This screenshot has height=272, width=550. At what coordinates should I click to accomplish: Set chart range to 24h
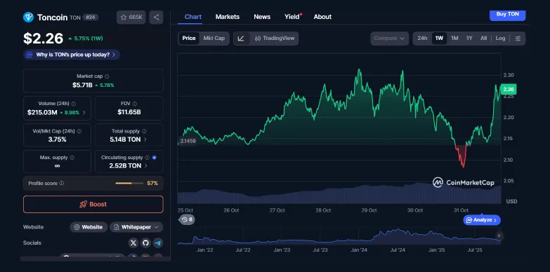pos(422,39)
